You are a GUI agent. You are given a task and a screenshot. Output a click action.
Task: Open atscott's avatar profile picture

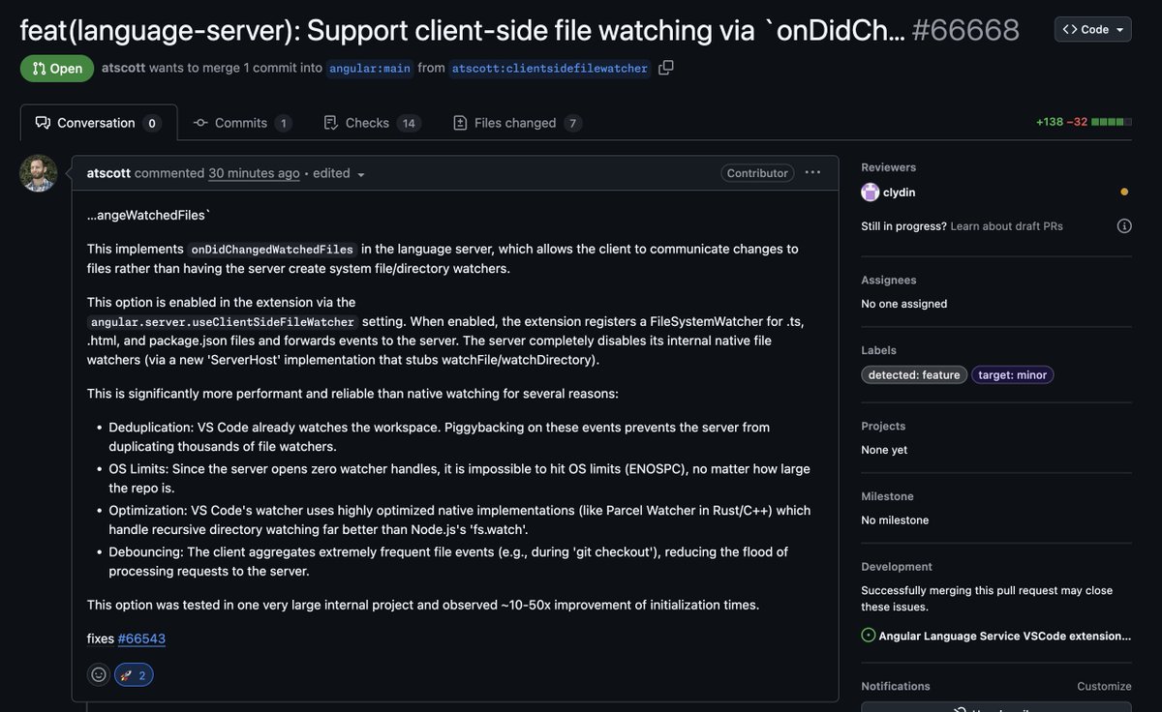[x=39, y=173]
